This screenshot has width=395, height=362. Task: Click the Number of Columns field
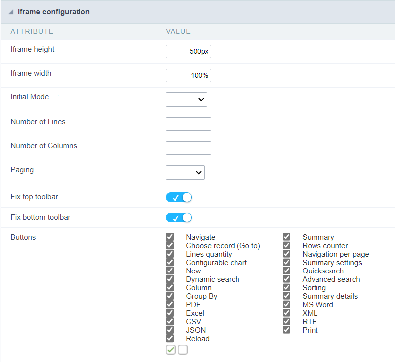(x=188, y=148)
